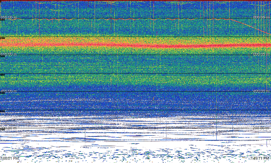The width and height of the screenshot is (271, 163).
Task: Click the 400.00 m label above the 500 tick
Action: click(9, 91)
